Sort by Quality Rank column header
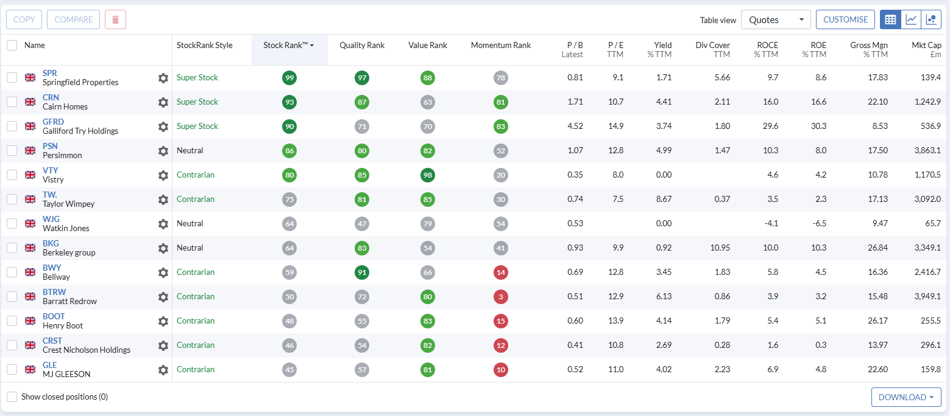The height and width of the screenshot is (416, 950). (362, 45)
